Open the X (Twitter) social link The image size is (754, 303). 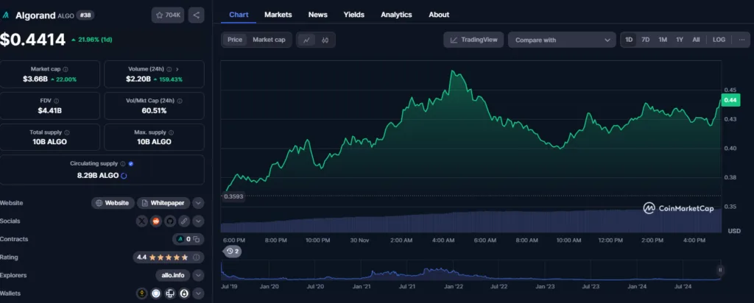pos(142,221)
